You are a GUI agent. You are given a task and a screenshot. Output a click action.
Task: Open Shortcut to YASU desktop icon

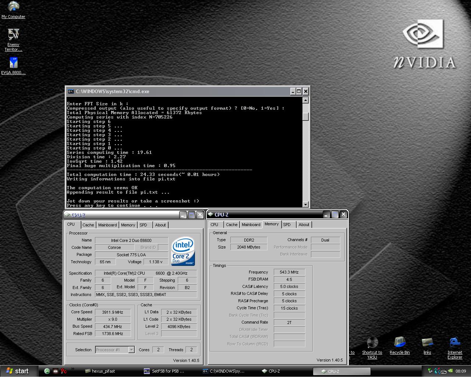372,348
